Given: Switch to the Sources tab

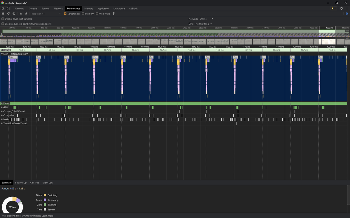Looking at the screenshot, I should click(x=45, y=8).
